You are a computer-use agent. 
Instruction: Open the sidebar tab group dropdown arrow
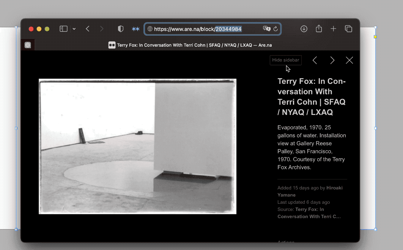click(x=74, y=29)
